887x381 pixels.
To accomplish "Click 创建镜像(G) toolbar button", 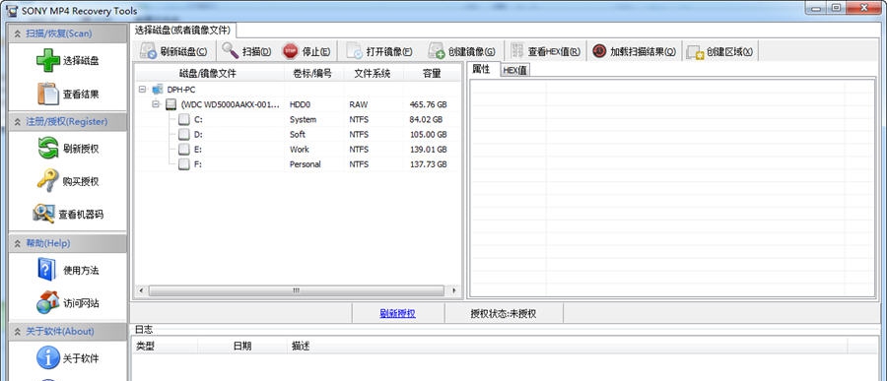I will coord(461,51).
